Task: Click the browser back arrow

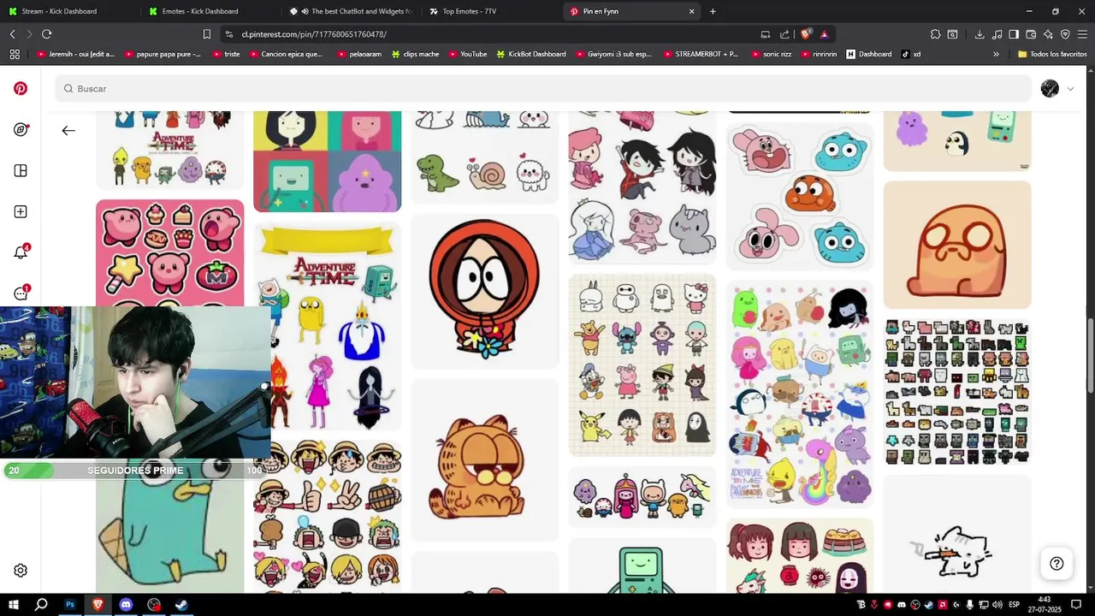Action: 12,34
